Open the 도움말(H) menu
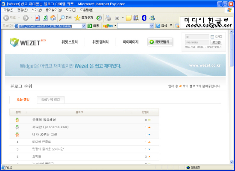 (86, 10)
